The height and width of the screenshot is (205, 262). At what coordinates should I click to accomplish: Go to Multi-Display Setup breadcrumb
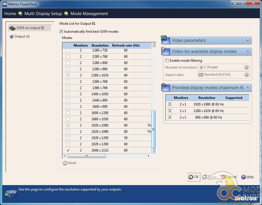coord(43,13)
